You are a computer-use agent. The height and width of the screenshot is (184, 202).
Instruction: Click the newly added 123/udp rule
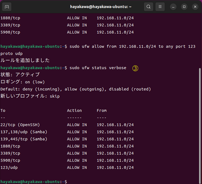10,167
